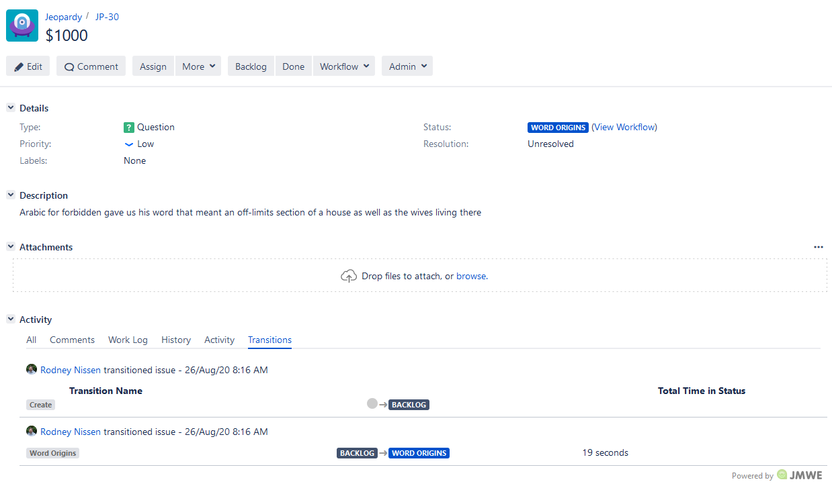
Task: Open the Attachments options via the ellipsis icon
Action: (x=819, y=246)
